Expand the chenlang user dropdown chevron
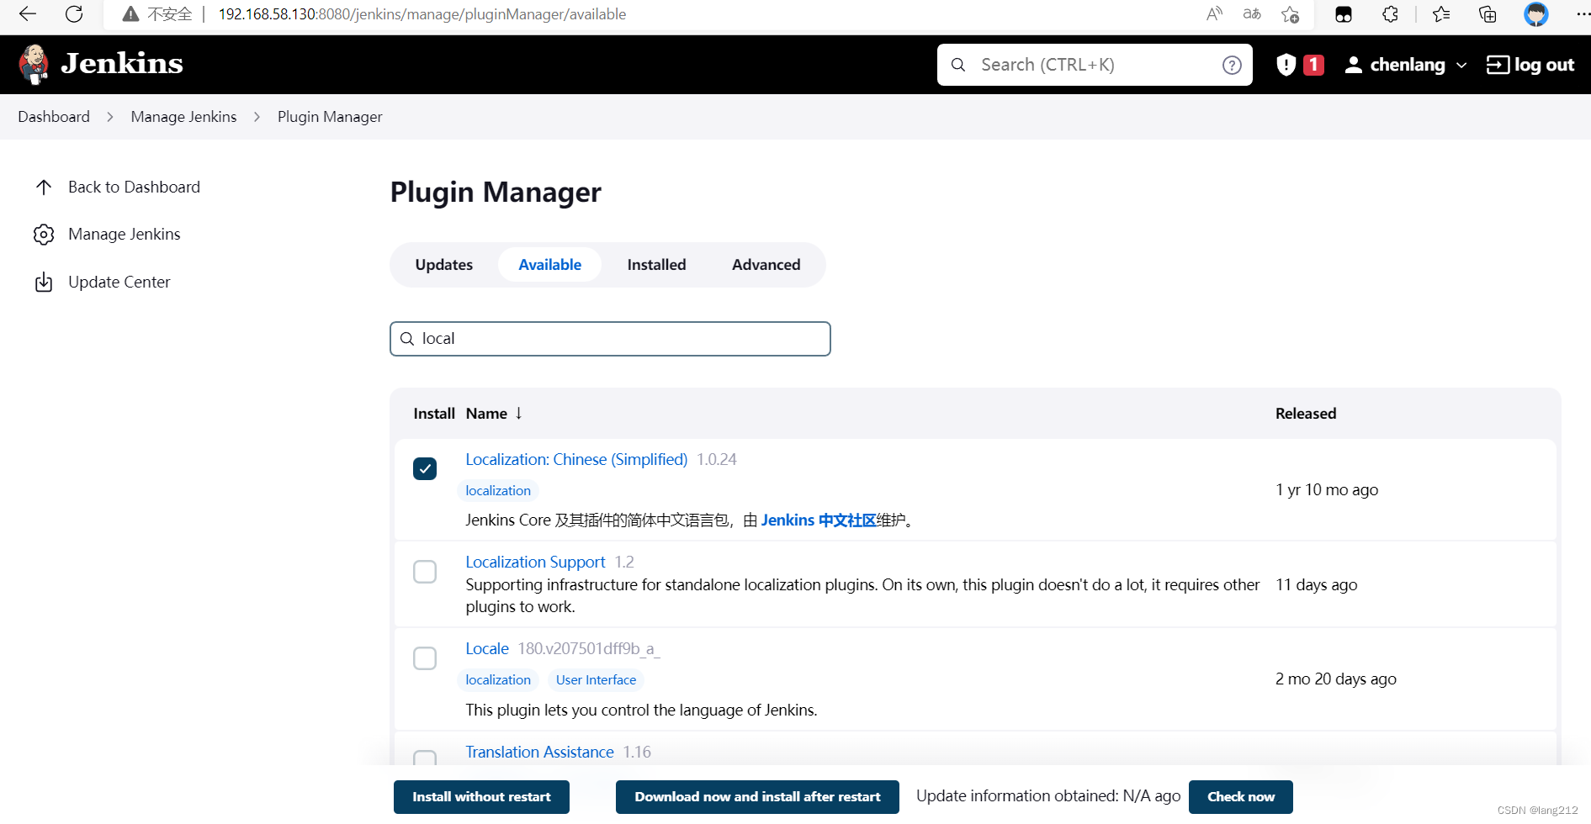The width and height of the screenshot is (1591, 824). point(1461,66)
